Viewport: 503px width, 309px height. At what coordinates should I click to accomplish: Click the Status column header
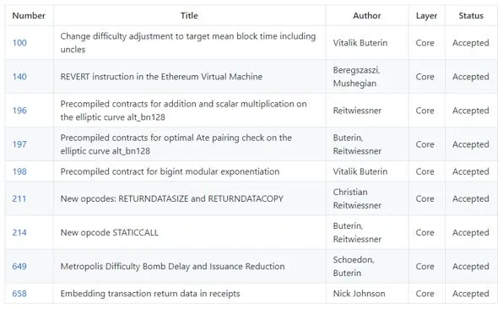(471, 15)
